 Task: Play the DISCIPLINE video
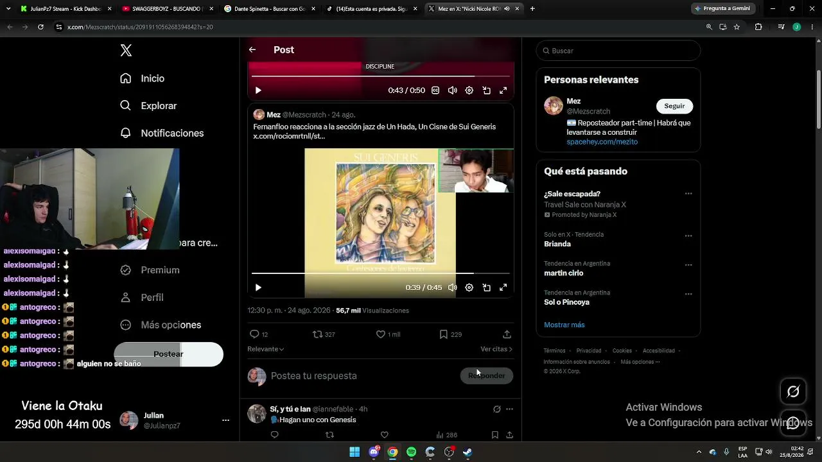click(258, 90)
